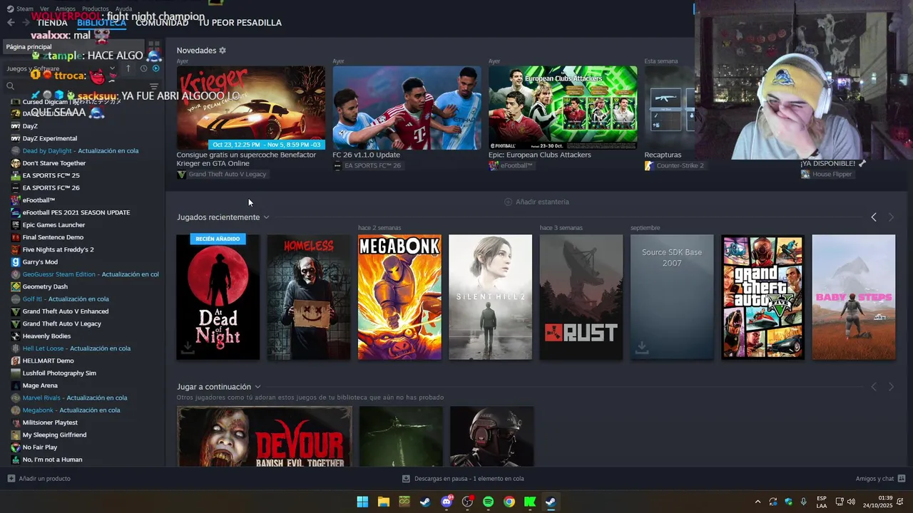Go forward with the right navigation arrow
The width and height of the screenshot is (913, 513).
[26, 23]
